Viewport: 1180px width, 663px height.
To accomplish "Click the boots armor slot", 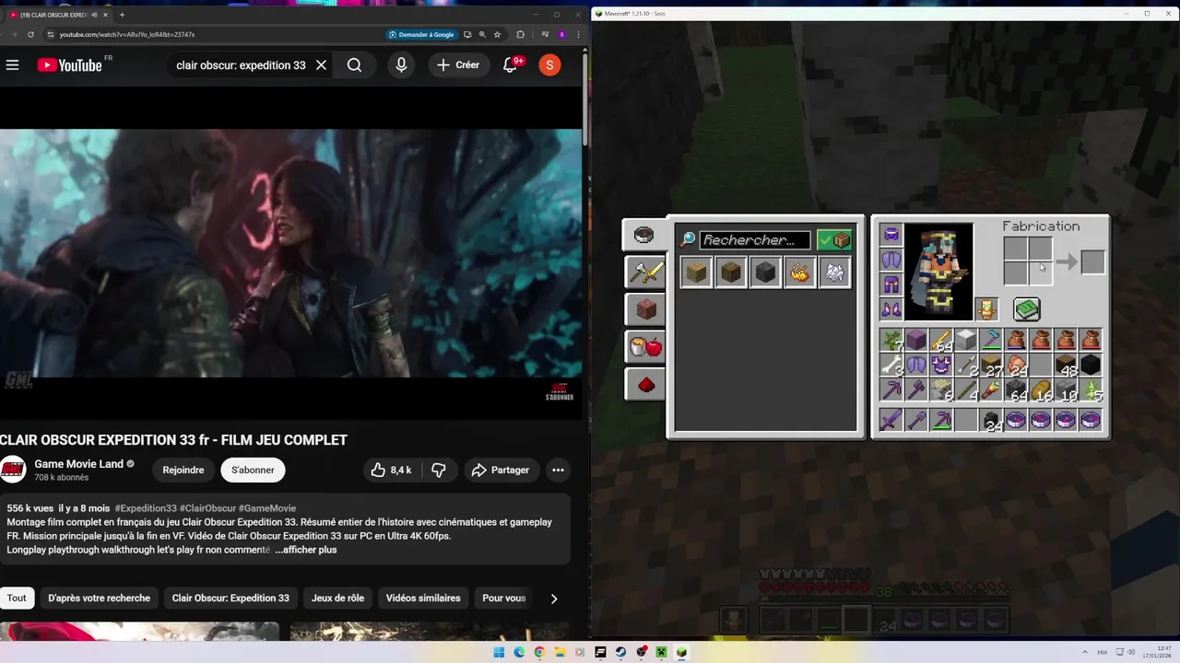I will (x=891, y=309).
